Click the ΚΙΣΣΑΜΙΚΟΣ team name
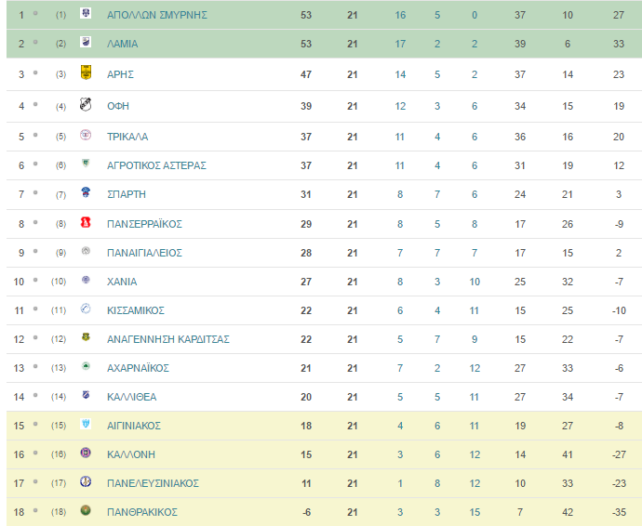The width and height of the screenshot is (642, 526). point(136,310)
